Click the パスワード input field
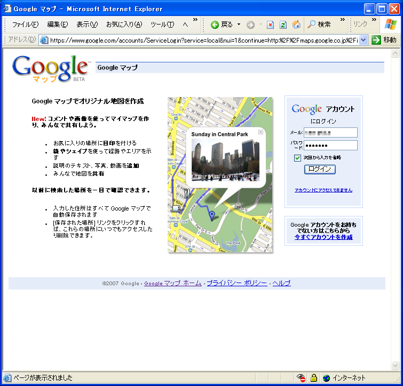The image size is (403, 386). pyautogui.click(x=330, y=145)
